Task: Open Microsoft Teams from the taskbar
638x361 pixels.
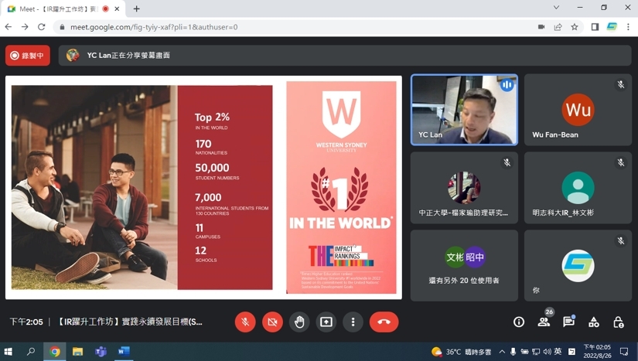Action: 101,351
